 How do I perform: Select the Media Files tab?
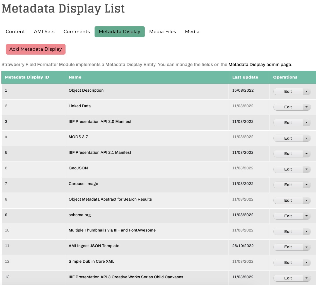(x=163, y=32)
